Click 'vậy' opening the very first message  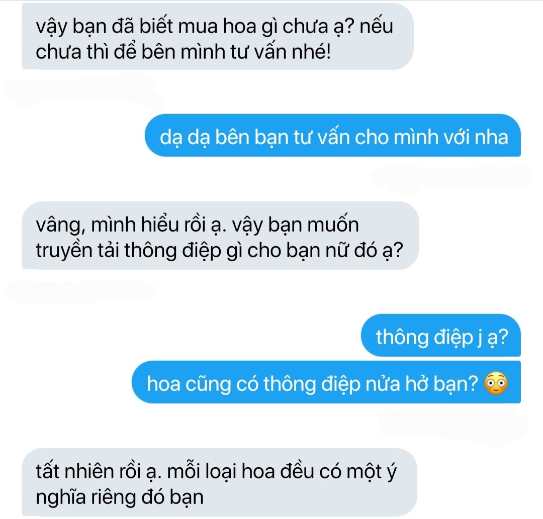51,27
